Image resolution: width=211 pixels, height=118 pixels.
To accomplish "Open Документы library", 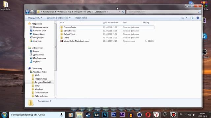I will point(38,55).
